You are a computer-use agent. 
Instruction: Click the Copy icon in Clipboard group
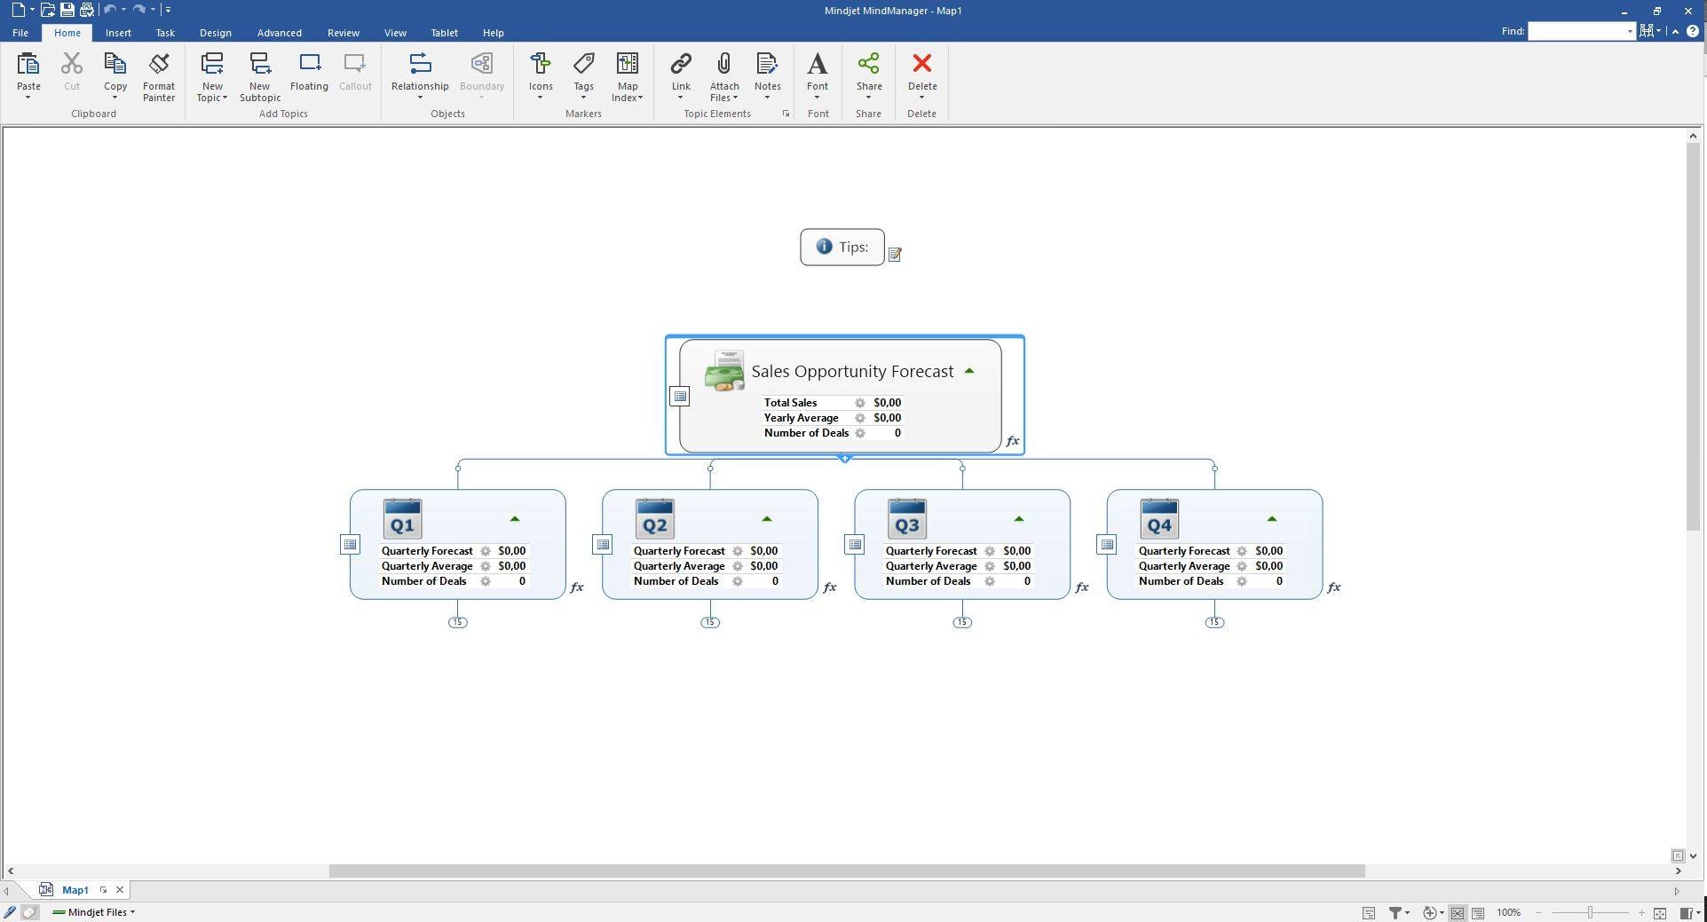pyautogui.click(x=115, y=64)
